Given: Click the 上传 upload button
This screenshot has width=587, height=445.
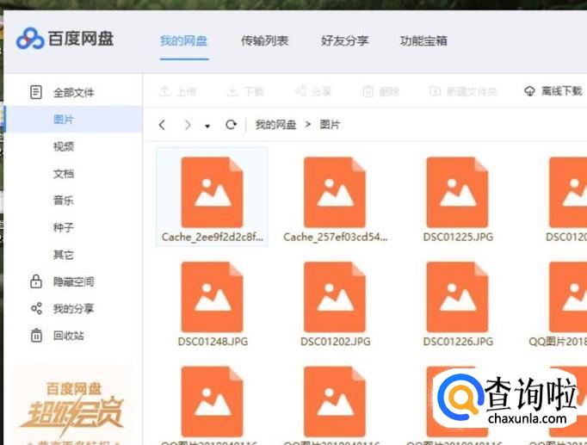Looking at the screenshot, I should [177, 91].
